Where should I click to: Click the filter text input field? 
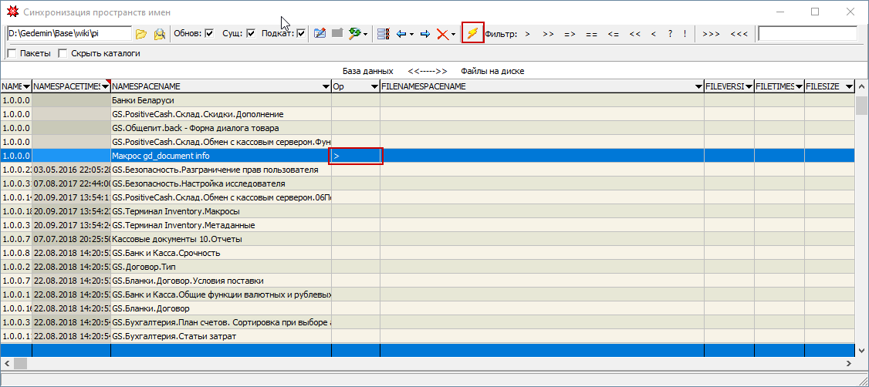pos(807,34)
